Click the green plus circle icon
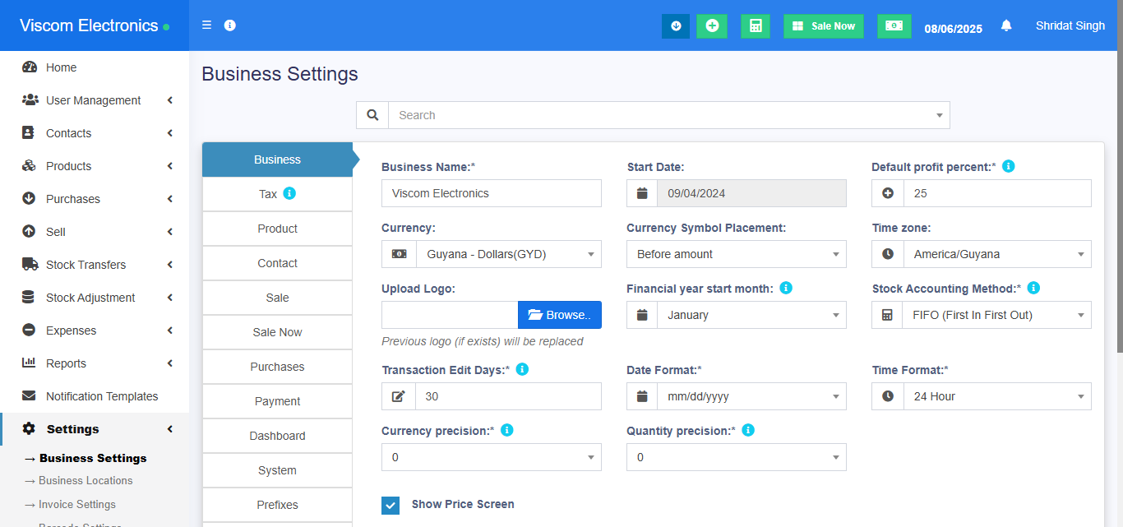This screenshot has height=527, width=1123. click(712, 26)
